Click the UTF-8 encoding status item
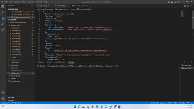Image resolution: width=194 pixels, height=109 pixels. click(x=170, y=103)
